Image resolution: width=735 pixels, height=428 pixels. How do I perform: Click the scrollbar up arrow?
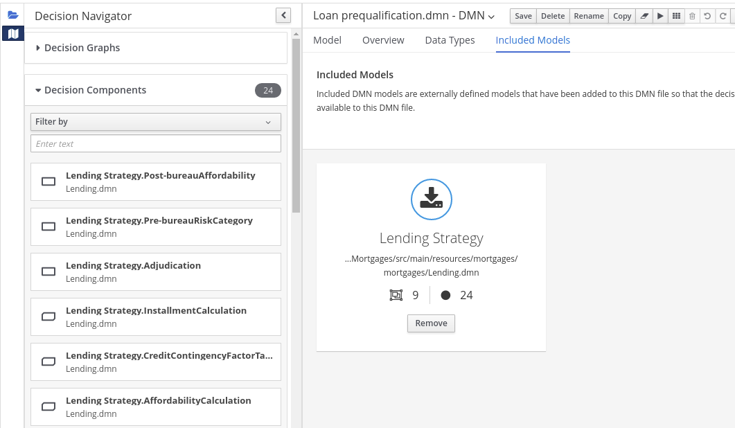[296, 34]
